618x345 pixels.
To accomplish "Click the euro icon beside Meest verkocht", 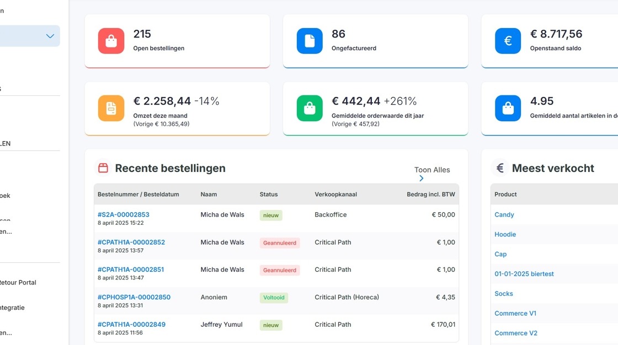I will (500, 168).
